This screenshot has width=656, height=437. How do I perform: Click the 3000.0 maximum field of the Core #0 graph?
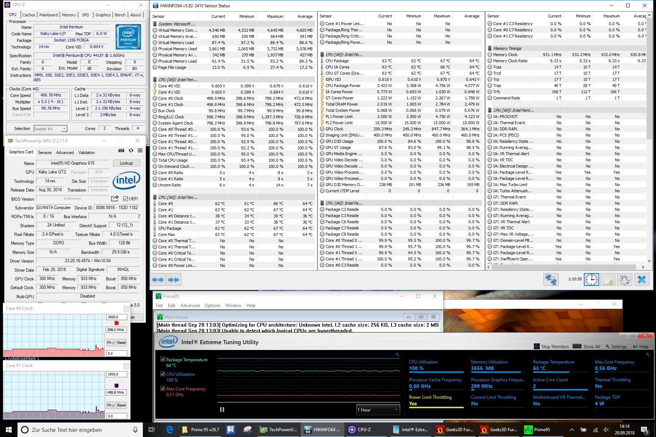click(116, 317)
